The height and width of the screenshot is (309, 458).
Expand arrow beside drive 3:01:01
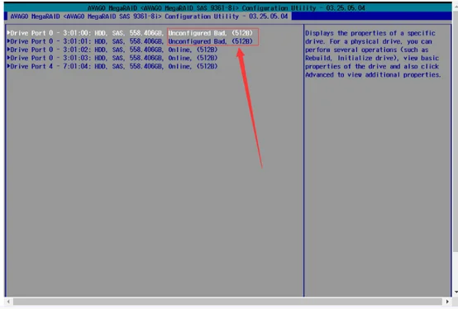coord(8,41)
